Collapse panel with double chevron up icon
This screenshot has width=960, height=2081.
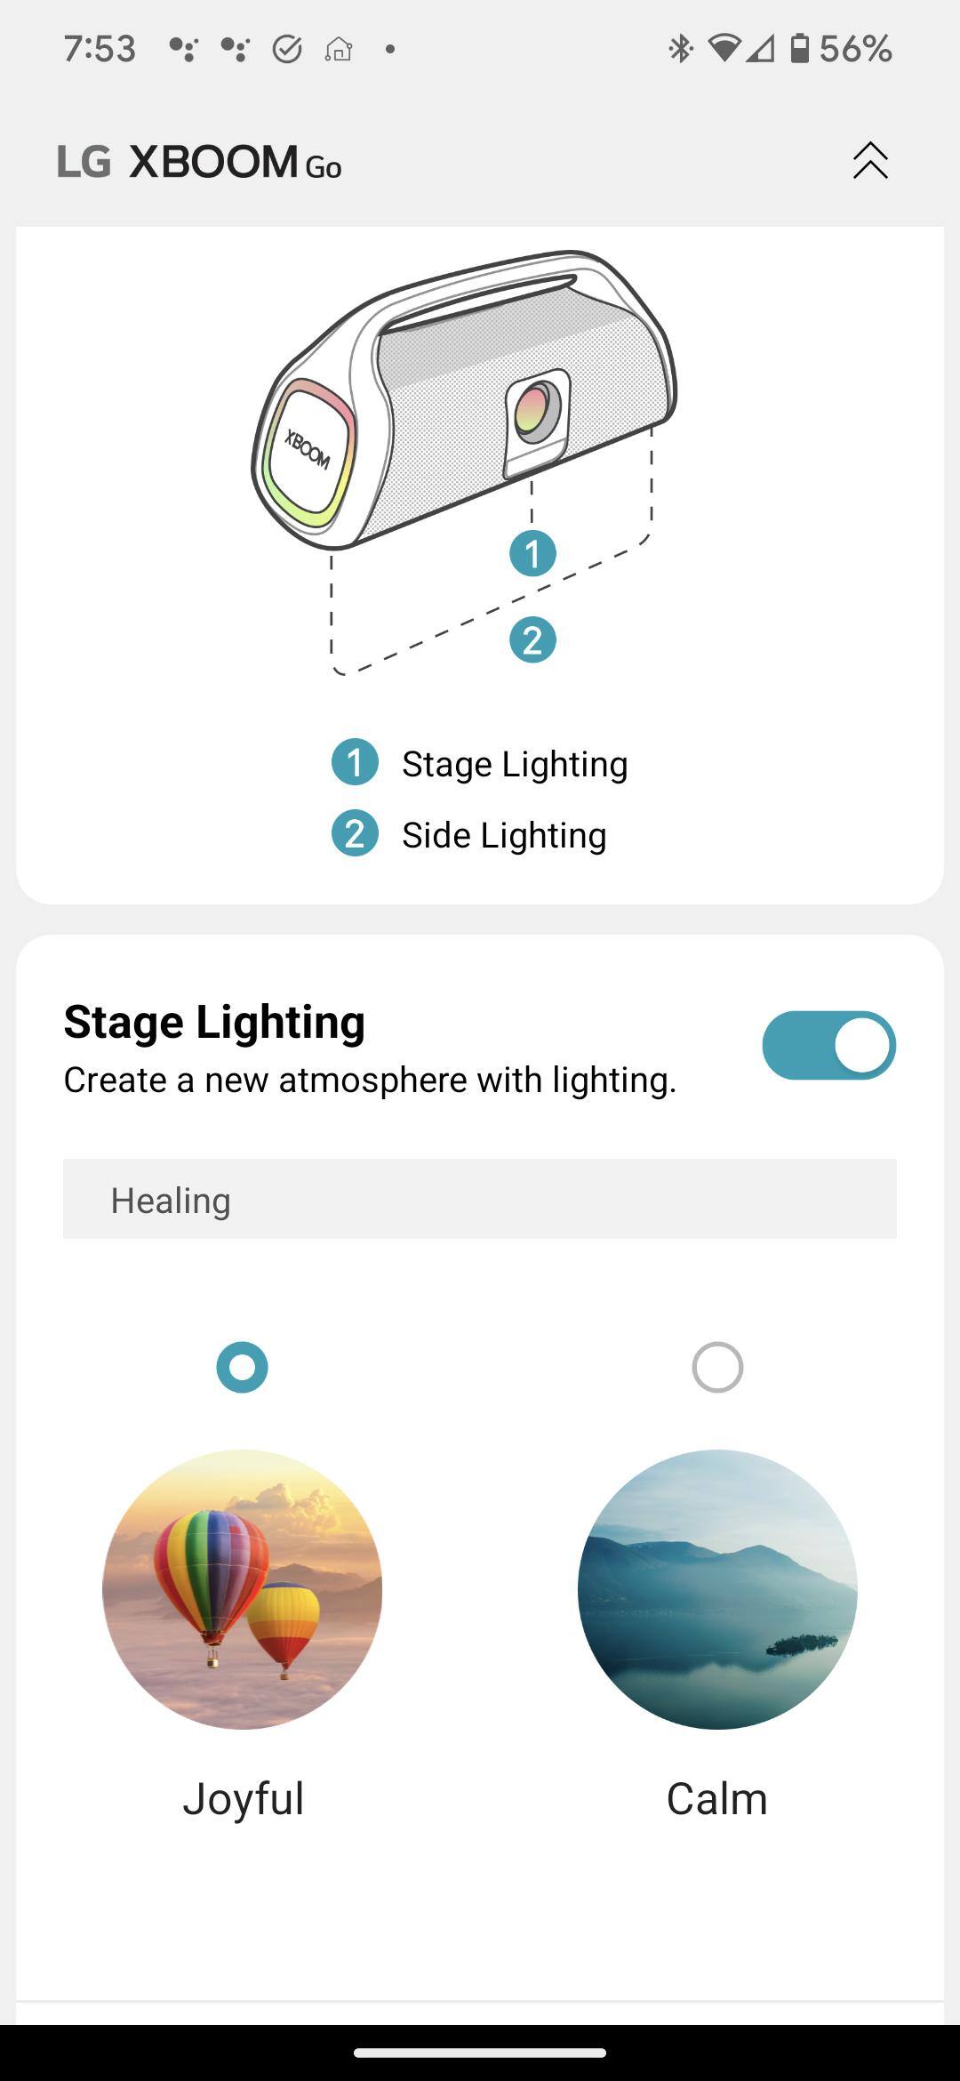point(870,161)
